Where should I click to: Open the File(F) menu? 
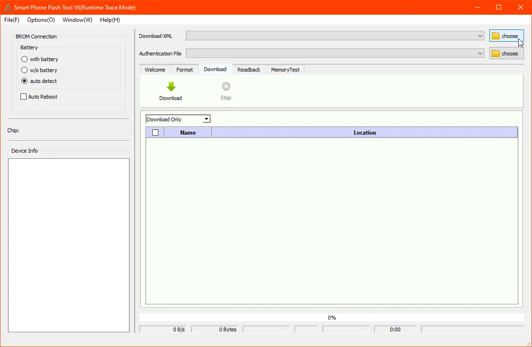coord(12,20)
